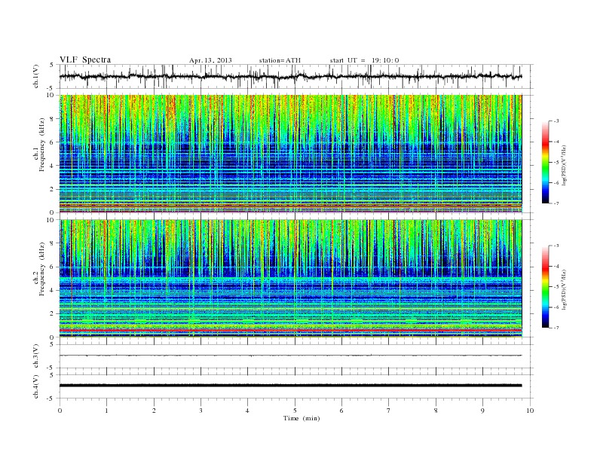Click the "7" tick on Time axis
The image size is (597, 461).
(x=389, y=411)
